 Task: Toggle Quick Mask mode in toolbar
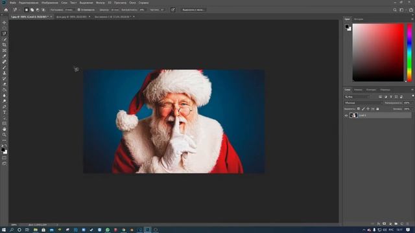[x=5, y=158]
